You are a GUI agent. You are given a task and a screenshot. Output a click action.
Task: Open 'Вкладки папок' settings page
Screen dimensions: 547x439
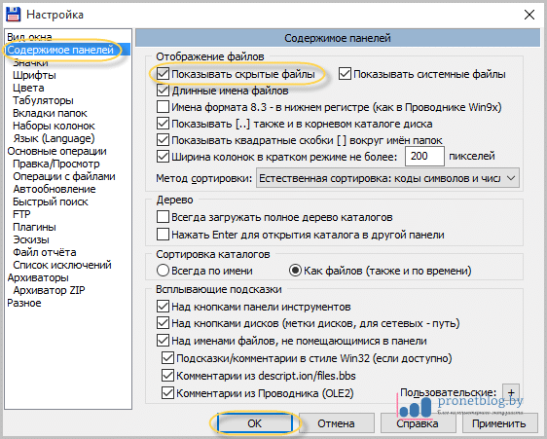click(50, 113)
